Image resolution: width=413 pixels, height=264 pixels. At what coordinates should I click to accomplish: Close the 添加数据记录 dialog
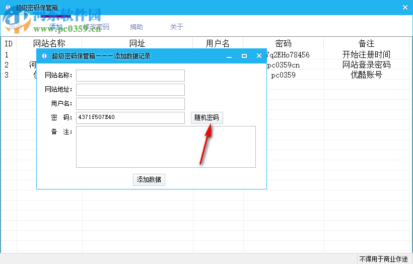259,56
